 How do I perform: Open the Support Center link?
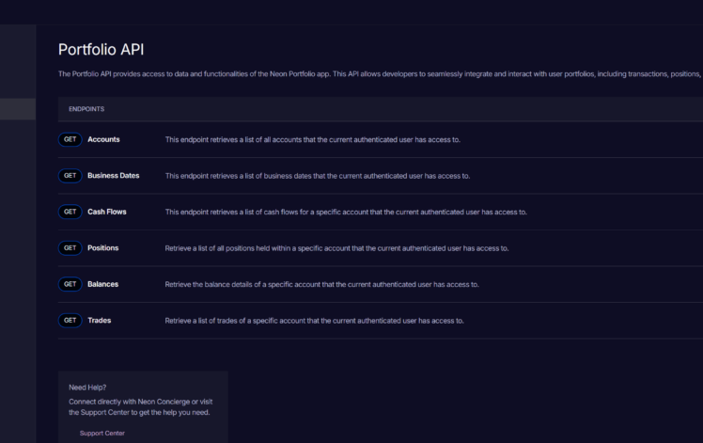tap(102, 433)
